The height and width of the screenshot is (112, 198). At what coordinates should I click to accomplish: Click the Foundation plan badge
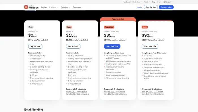point(109,27)
